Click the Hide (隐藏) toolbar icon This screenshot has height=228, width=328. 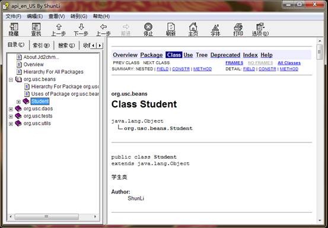pyautogui.click(x=14, y=29)
